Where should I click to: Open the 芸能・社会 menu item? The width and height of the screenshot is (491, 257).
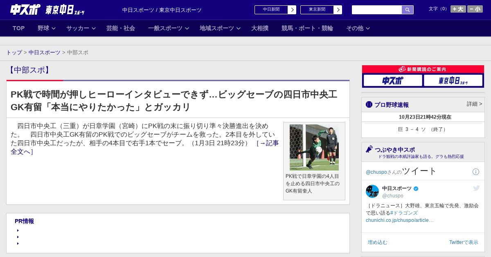pos(121,28)
